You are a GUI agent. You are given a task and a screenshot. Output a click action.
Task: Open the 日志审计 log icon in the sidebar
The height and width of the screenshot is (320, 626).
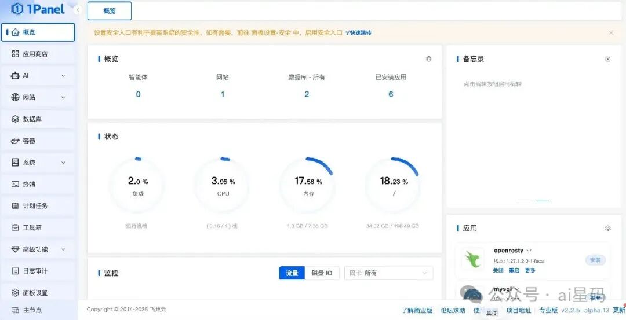[x=15, y=271]
